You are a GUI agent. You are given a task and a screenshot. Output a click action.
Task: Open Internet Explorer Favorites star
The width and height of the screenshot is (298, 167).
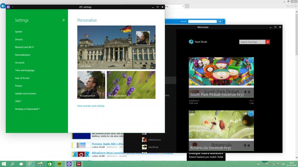coord(291,6)
